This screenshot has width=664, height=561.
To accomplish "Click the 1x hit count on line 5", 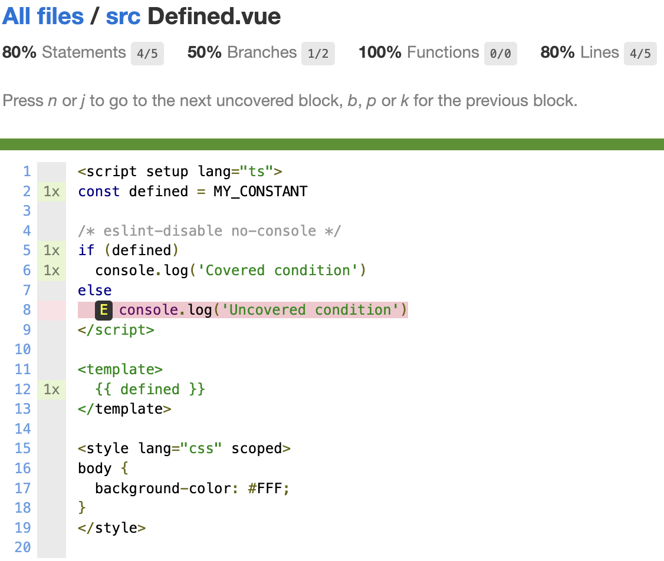I will pos(52,250).
